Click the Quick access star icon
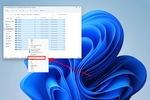 pos(6,19)
